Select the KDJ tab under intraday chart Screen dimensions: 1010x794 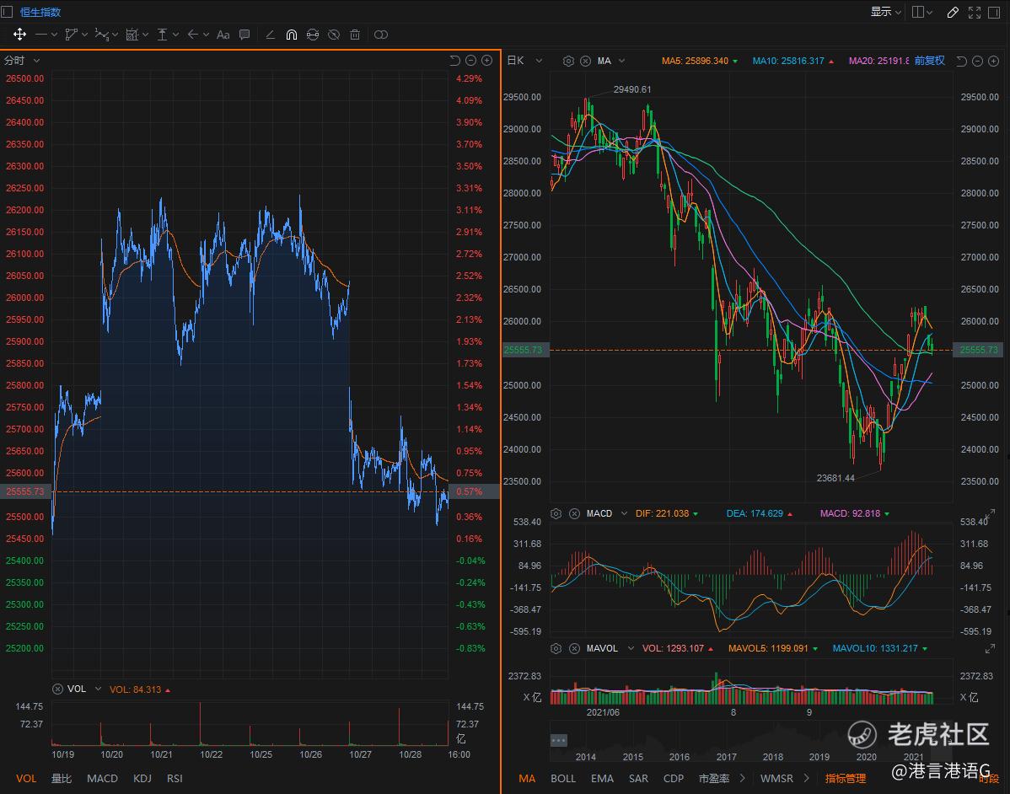point(142,778)
